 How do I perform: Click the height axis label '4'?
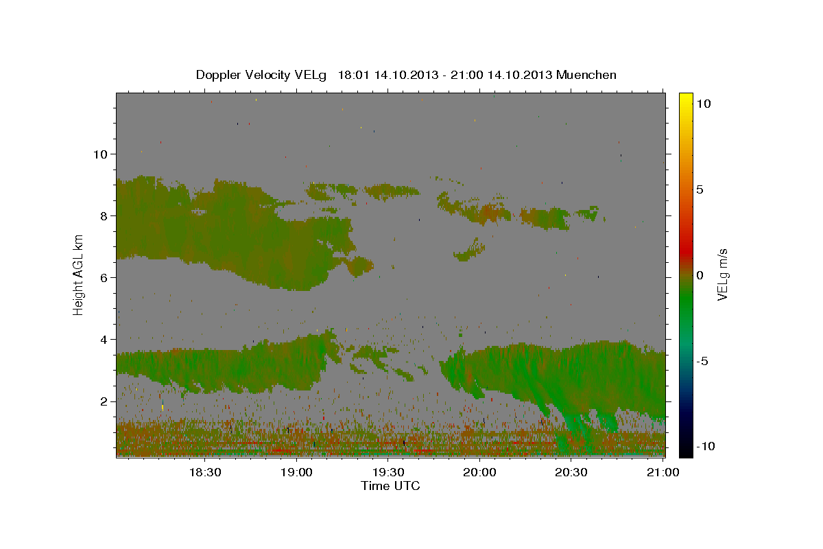tap(104, 339)
